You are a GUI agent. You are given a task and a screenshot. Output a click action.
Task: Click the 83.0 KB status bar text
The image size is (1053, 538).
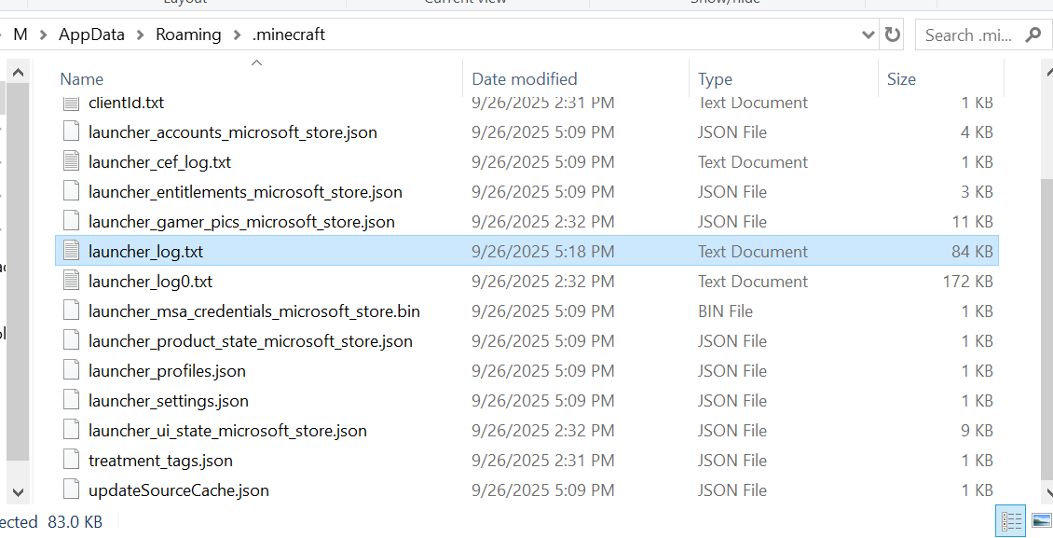pyautogui.click(x=75, y=522)
